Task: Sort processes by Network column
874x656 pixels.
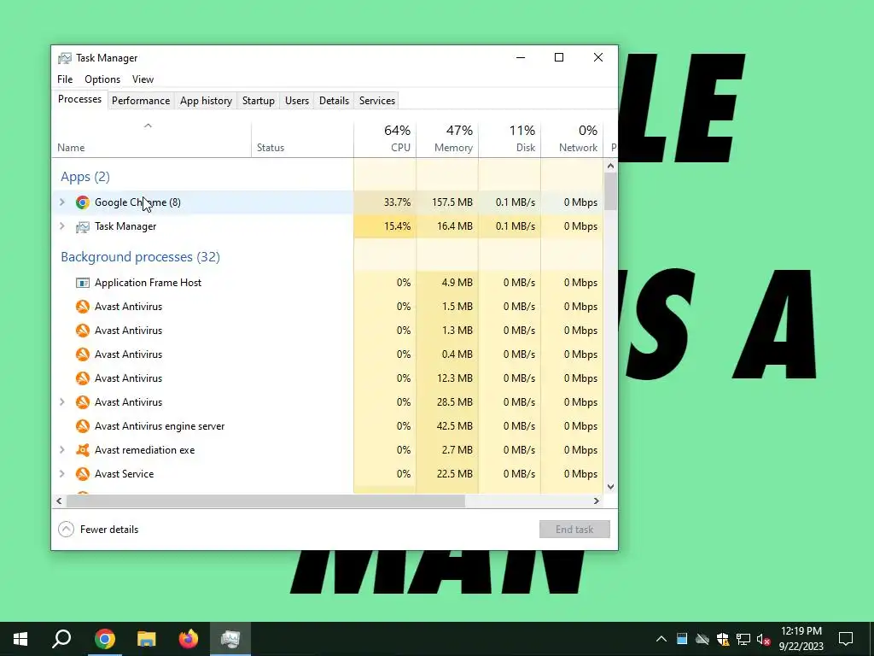Action: pyautogui.click(x=573, y=138)
